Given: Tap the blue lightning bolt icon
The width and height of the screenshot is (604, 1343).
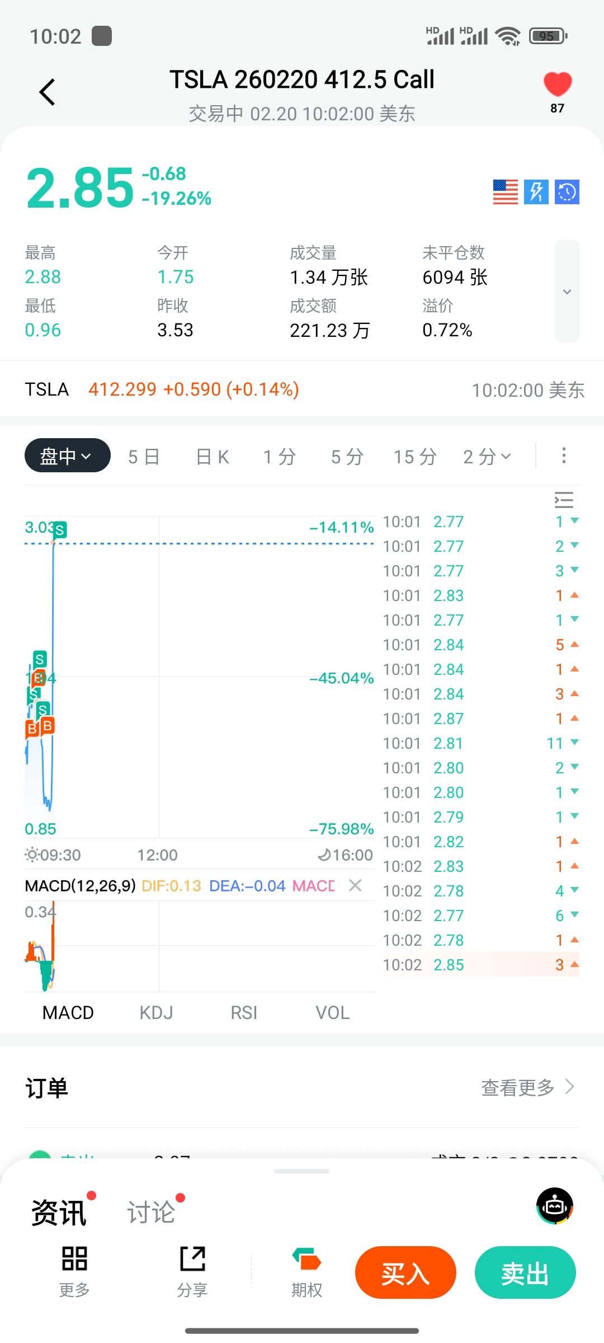Looking at the screenshot, I should (536, 192).
